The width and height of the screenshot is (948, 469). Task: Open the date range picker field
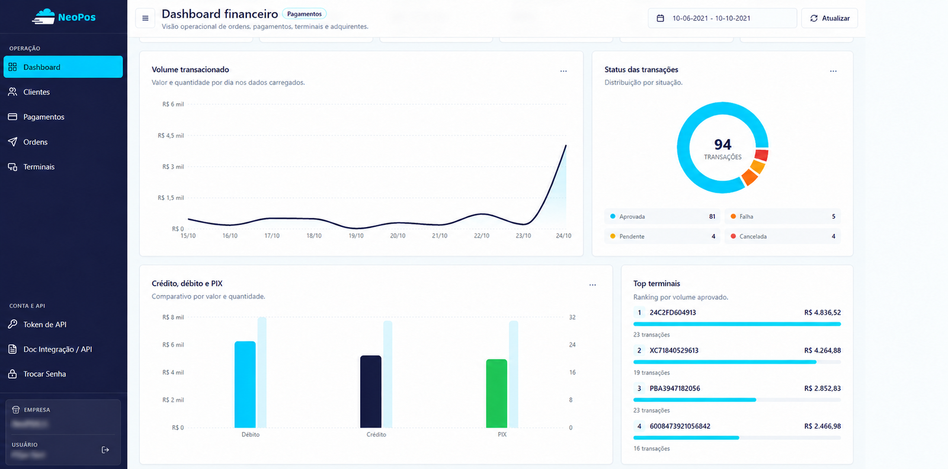pyautogui.click(x=722, y=18)
